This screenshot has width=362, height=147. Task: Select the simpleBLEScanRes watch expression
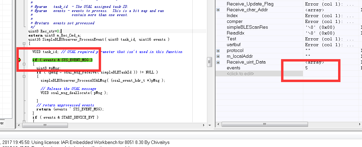pyautogui.click(x=247, y=27)
